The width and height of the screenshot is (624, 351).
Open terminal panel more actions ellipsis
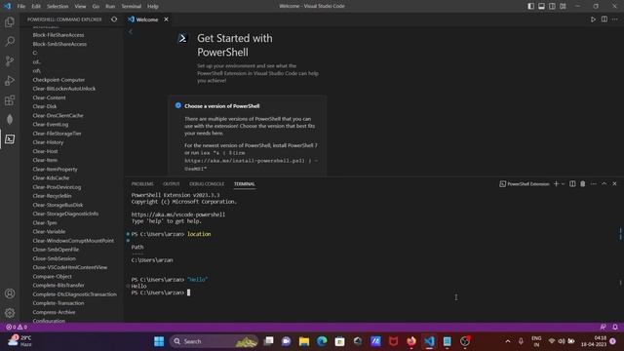(x=594, y=184)
